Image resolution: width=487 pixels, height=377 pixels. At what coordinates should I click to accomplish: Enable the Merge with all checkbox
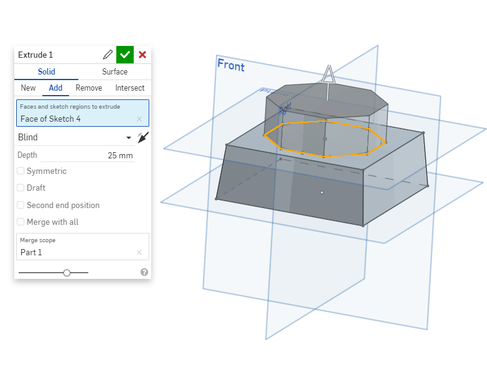[21, 222]
